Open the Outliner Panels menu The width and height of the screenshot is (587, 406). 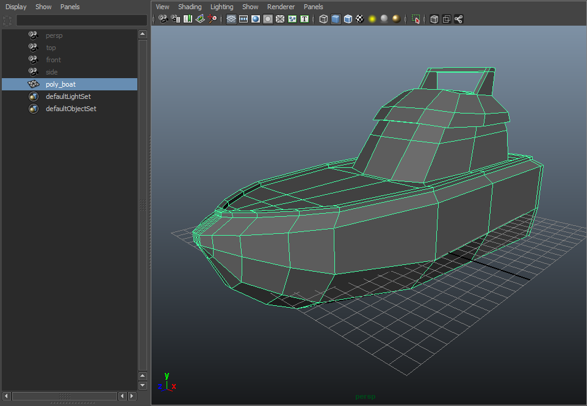[70, 7]
